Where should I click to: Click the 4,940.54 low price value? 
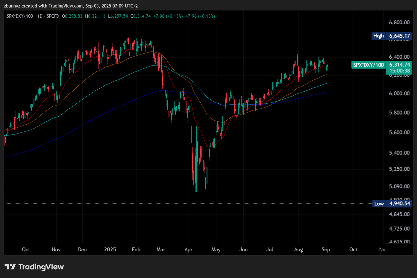coord(400,204)
